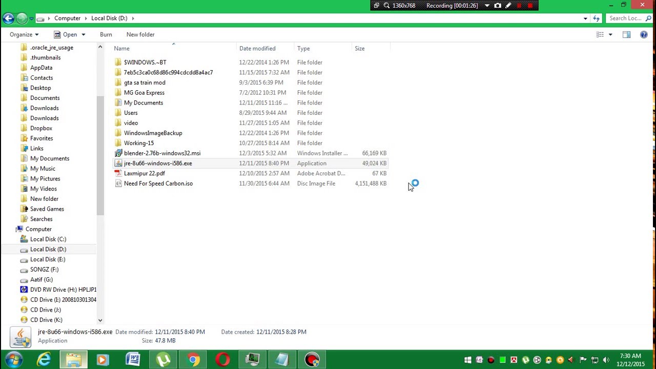
Task: Click the recorder draw pencil icon
Action: 508,6
